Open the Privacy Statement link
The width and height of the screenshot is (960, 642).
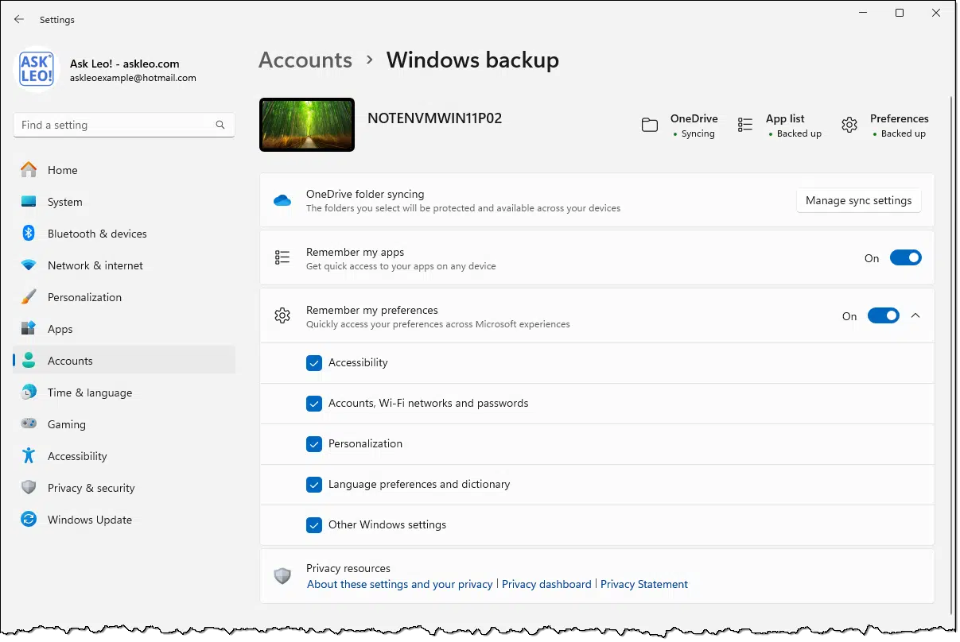pos(644,584)
